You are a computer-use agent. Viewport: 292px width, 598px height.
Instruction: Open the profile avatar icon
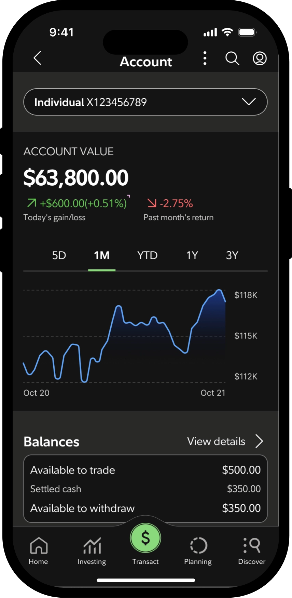(260, 58)
